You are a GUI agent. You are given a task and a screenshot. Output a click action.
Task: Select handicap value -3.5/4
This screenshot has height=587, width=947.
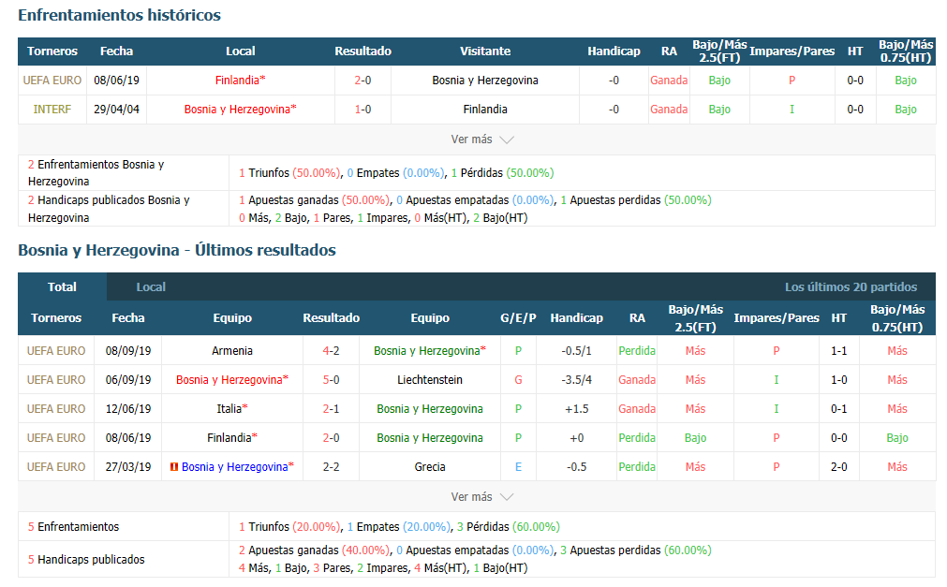[x=576, y=380]
